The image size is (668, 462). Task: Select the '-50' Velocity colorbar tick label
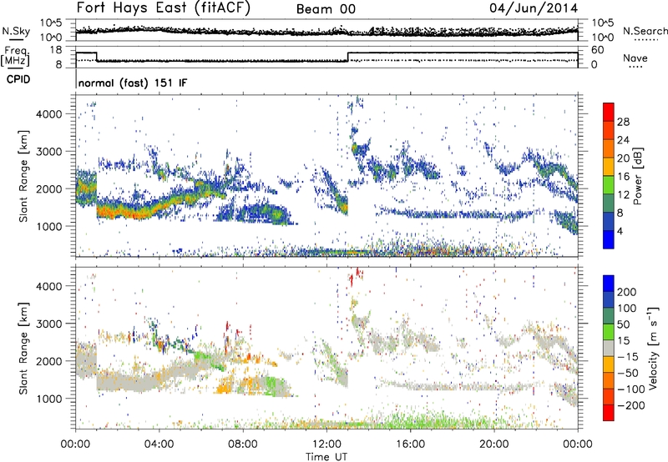click(627, 373)
